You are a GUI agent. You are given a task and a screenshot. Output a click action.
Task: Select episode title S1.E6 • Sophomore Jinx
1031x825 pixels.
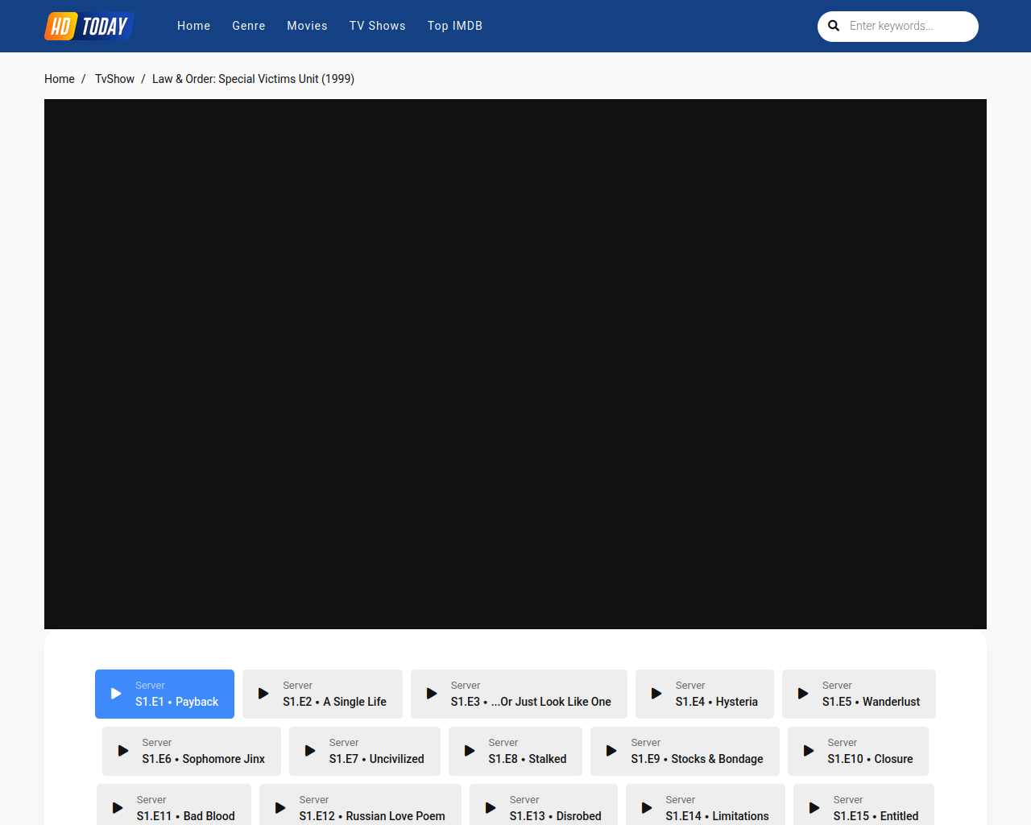point(204,759)
